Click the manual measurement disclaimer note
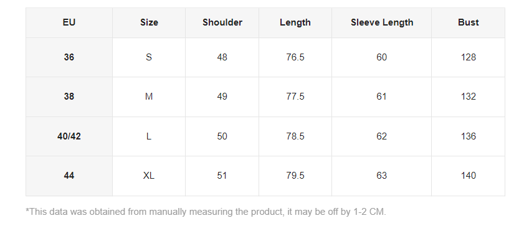519x236 pixels. 206,212
